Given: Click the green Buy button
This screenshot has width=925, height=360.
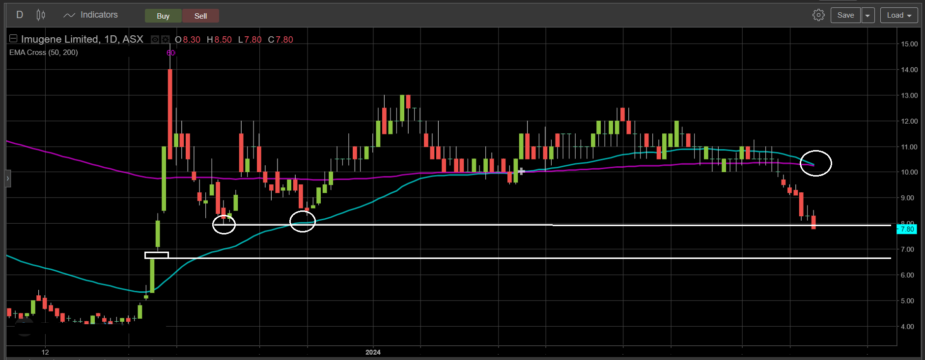Looking at the screenshot, I should pos(163,16).
